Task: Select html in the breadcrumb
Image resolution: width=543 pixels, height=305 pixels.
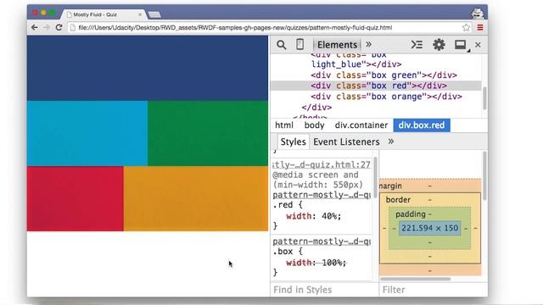Action: coord(284,125)
